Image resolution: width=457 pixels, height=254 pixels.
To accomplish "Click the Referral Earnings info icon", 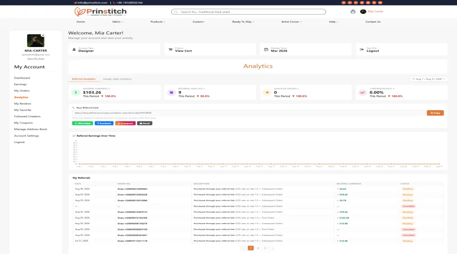I will pos(109,89).
